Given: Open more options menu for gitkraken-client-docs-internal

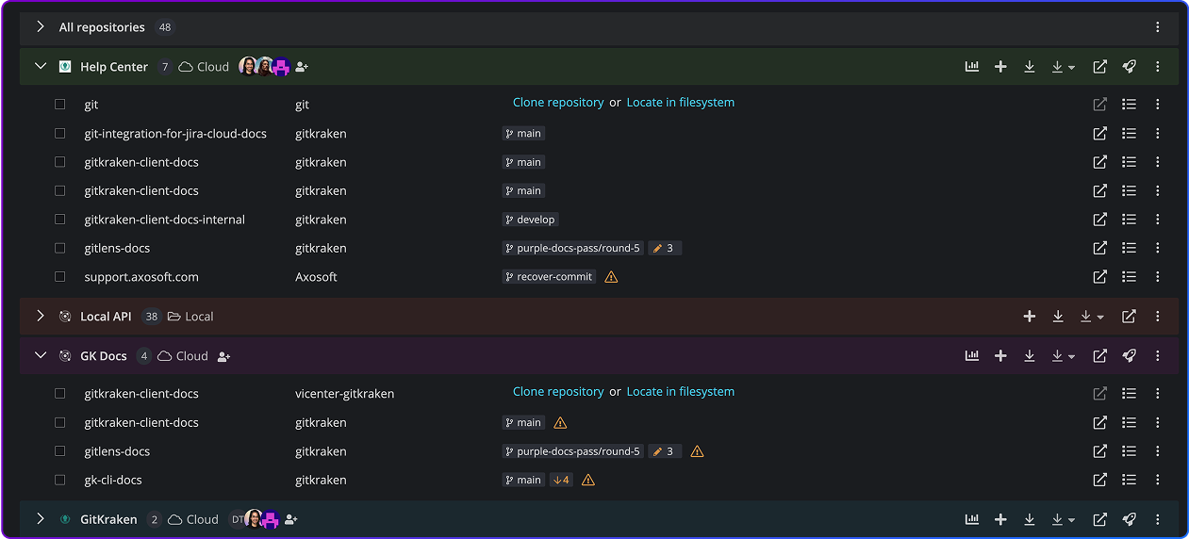Looking at the screenshot, I should pos(1158,220).
